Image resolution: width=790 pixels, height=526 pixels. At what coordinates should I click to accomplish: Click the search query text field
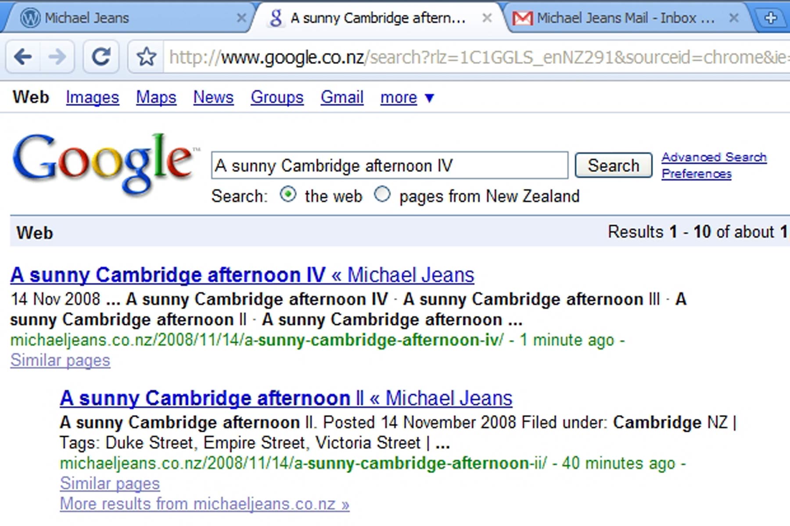point(389,166)
